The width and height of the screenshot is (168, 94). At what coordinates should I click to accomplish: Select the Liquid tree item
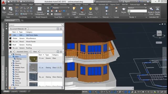tap(17, 61)
